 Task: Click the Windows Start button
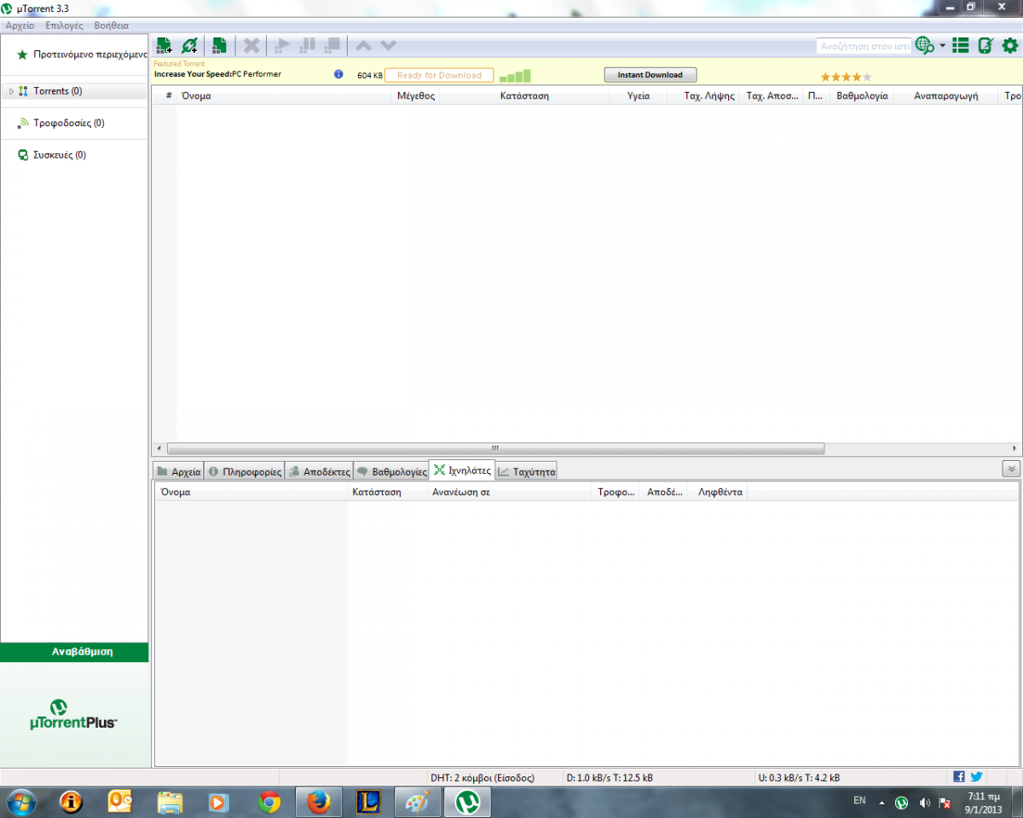20,802
